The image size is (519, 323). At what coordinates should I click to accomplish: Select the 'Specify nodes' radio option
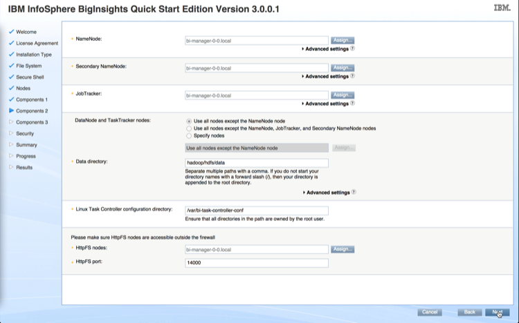[x=189, y=136]
